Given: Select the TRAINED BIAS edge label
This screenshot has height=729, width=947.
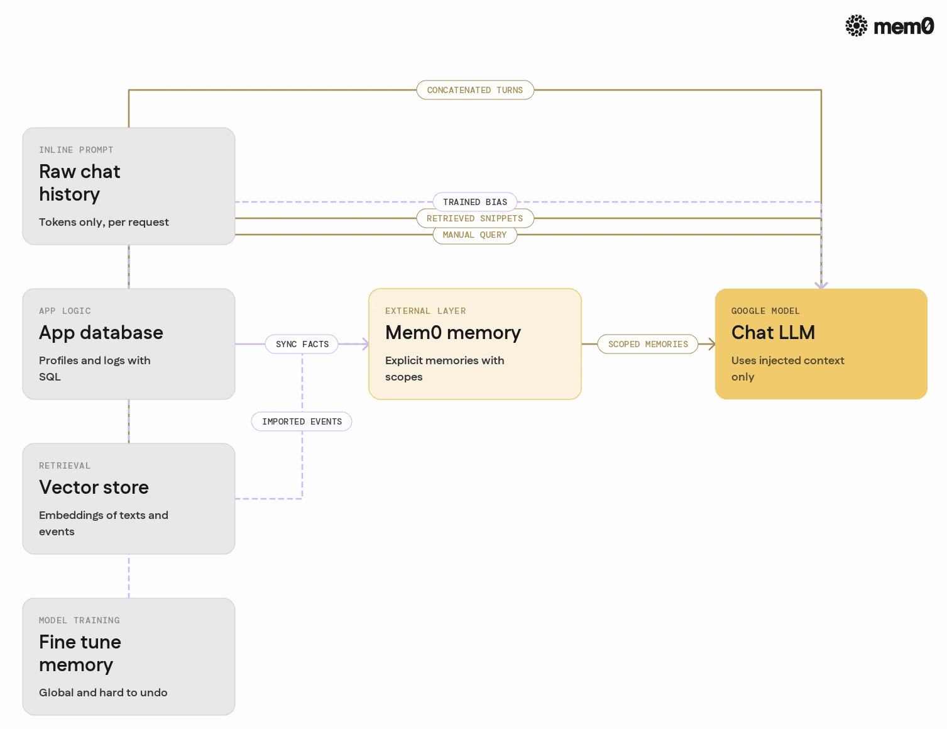Looking at the screenshot, I should click(475, 202).
